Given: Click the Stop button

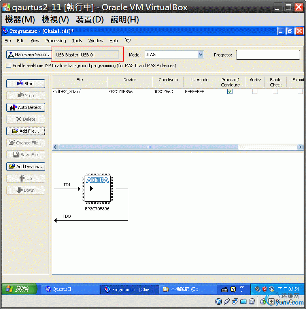Looking at the screenshot, I should tap(26, 96).
